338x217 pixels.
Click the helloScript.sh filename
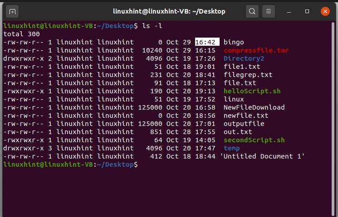click(x=252, y=91)
